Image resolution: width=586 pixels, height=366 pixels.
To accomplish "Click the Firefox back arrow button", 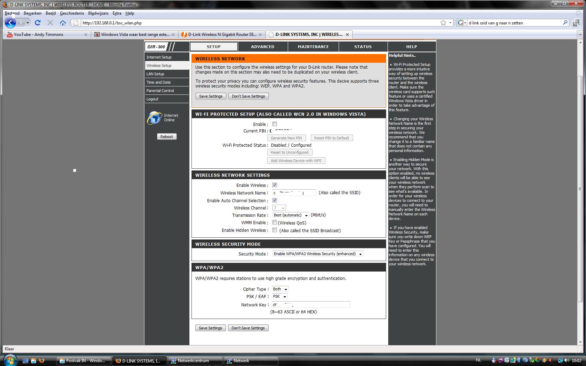I will click(x=10, y=23).
